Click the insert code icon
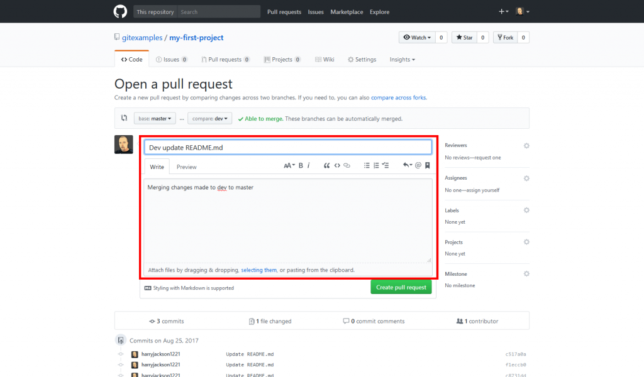Viewport: 644px width, 377px height. coord(337,165)
